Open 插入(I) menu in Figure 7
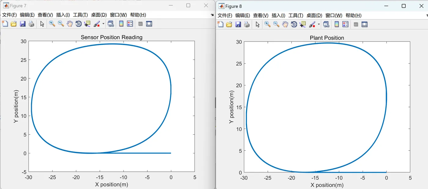The image size is (428, 189). pos(63,15)
